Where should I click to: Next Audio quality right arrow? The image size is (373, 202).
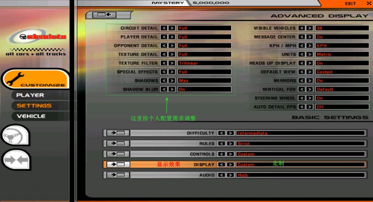pos(230,175)
